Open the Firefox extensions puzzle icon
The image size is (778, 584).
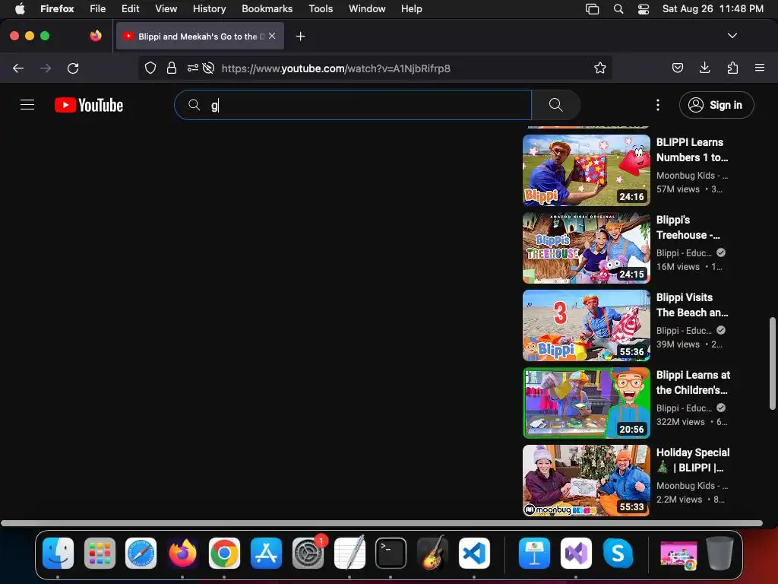pos(732,68)
